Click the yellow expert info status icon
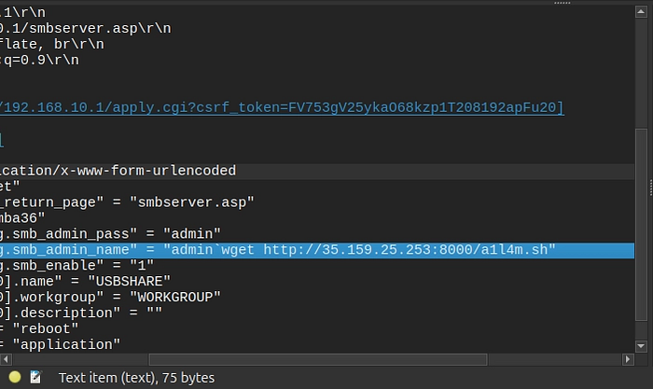 pyautogui.click(x=15, y=377)
